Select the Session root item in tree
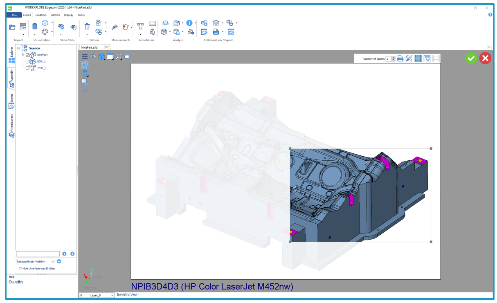The image size is (497, 303). pyautogui.click(x=34, y=48)
